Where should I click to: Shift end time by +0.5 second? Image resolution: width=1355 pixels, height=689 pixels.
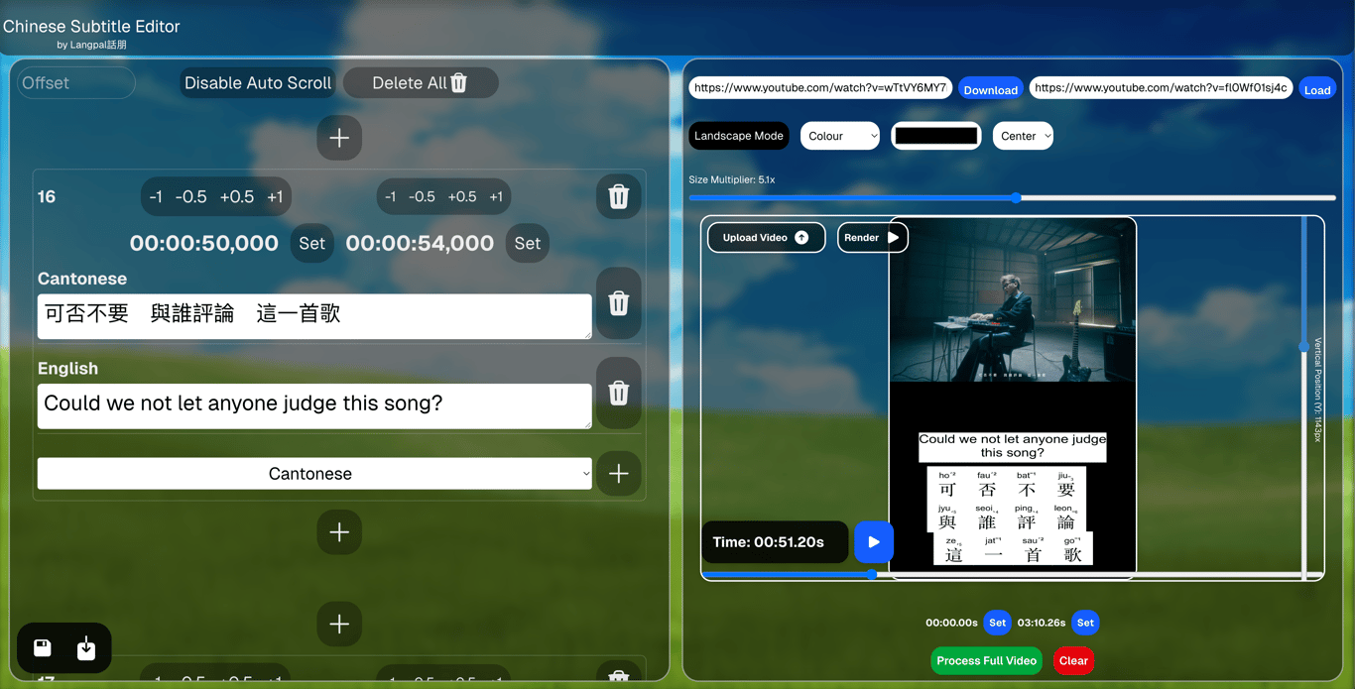(462, 196)
